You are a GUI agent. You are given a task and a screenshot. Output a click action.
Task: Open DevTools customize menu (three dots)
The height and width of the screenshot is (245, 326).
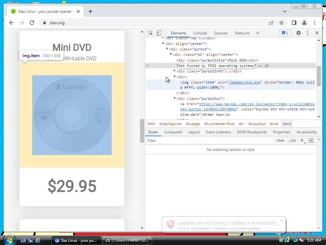[308, 33]
